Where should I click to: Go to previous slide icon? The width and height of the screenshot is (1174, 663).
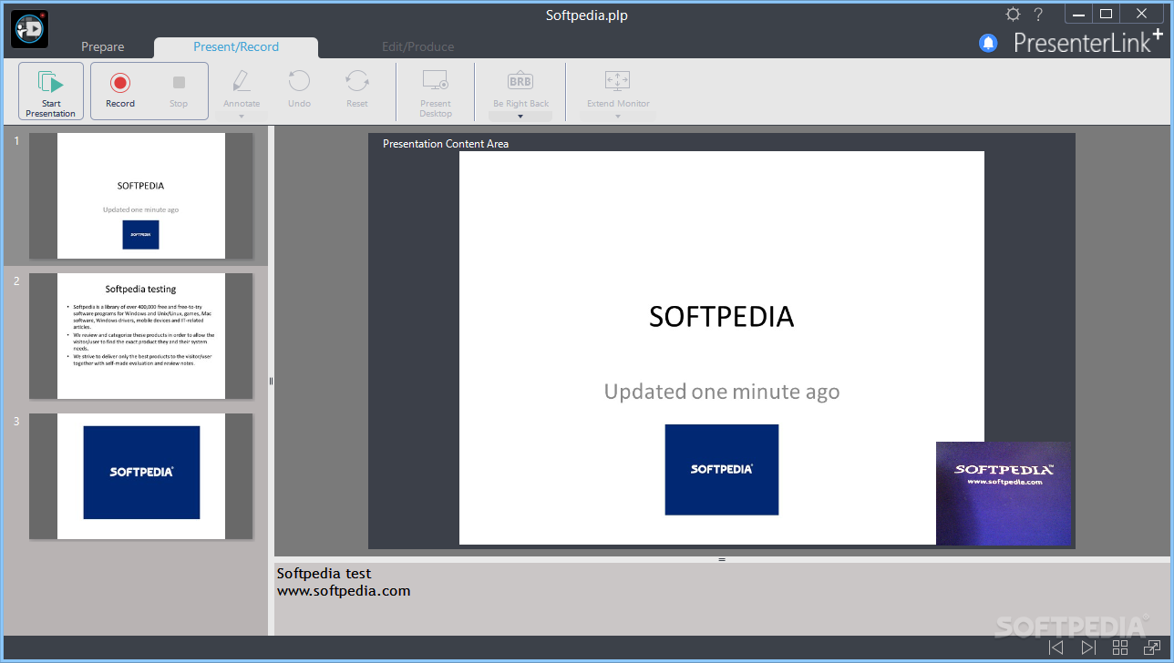click(x=1056, y=648)
